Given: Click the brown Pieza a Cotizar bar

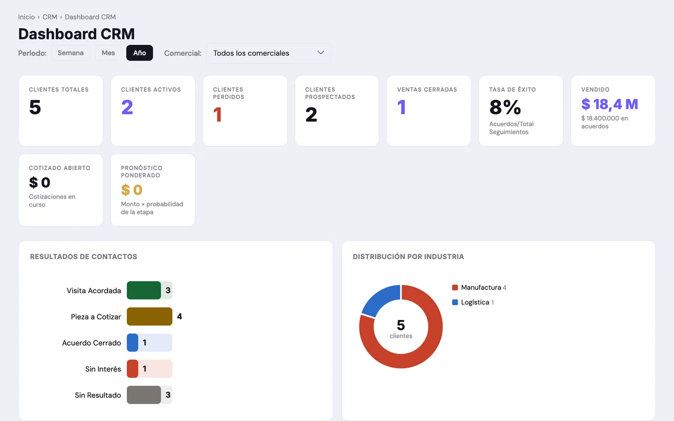Looking at the screenshot, I should [x=150, y=317].
